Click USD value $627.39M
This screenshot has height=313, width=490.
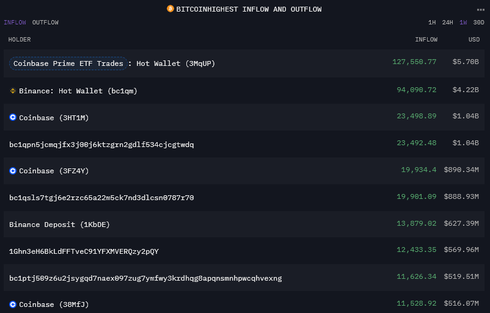[461, 223]
